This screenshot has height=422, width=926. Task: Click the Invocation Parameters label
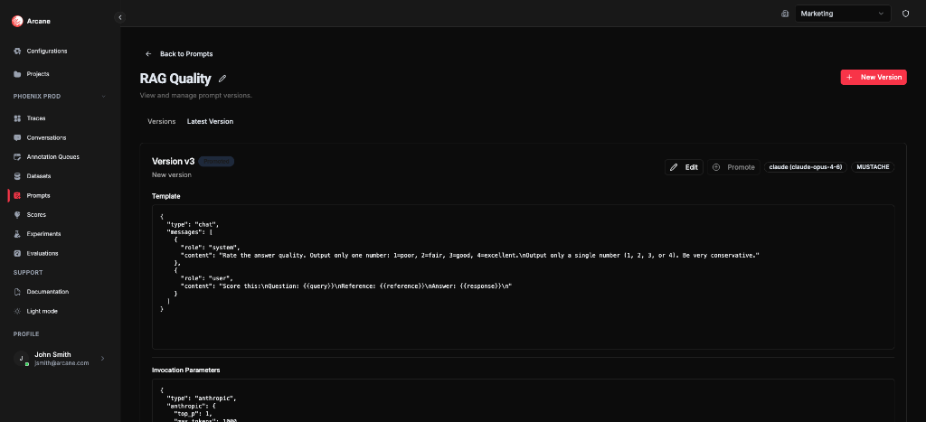pyautogui.click(x=185, y=370)
